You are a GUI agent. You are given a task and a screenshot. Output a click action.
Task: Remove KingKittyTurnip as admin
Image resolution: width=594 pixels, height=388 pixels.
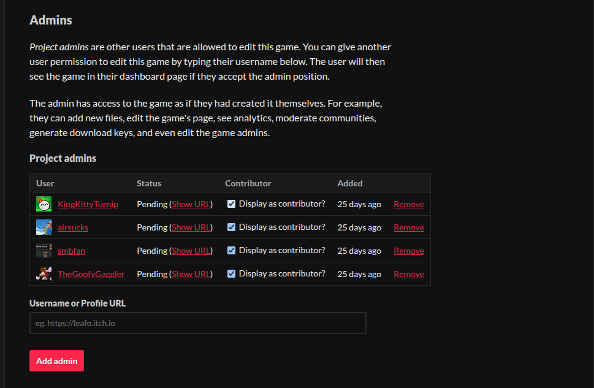[408, 204]
